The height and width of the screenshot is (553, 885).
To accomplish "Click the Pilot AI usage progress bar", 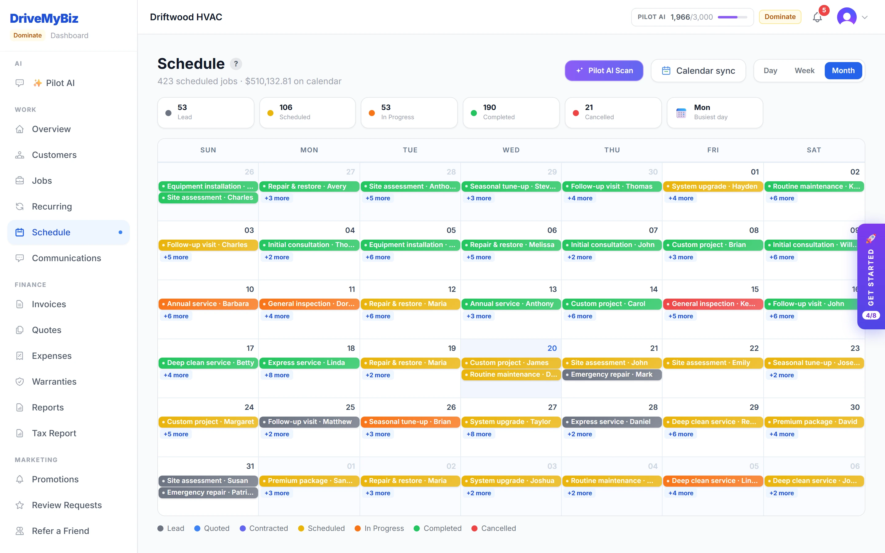I will click(732, 17).
